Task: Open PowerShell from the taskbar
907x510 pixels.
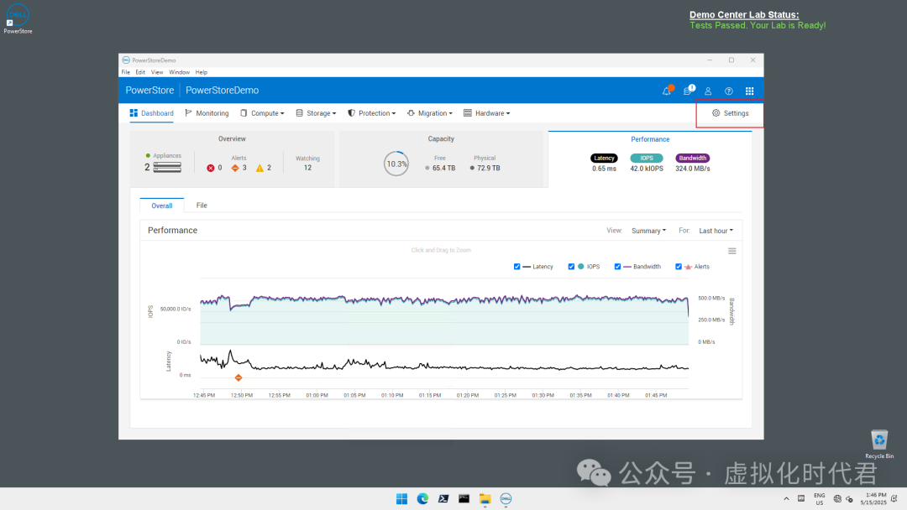Action: point(443,499)
